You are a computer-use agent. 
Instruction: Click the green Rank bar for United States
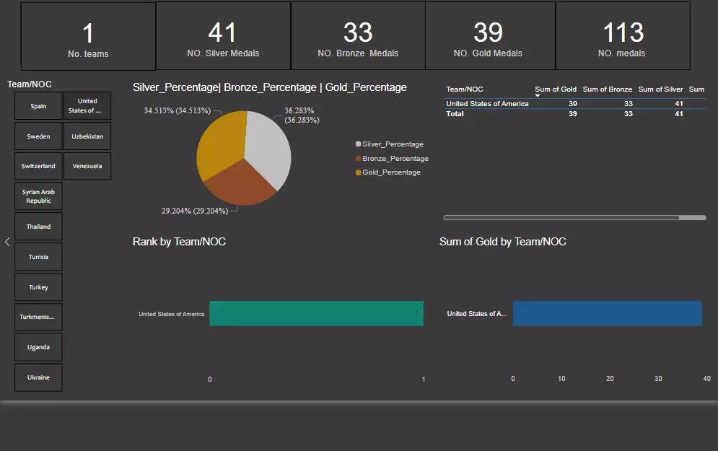pyautogui.click(x=316, y=313)
